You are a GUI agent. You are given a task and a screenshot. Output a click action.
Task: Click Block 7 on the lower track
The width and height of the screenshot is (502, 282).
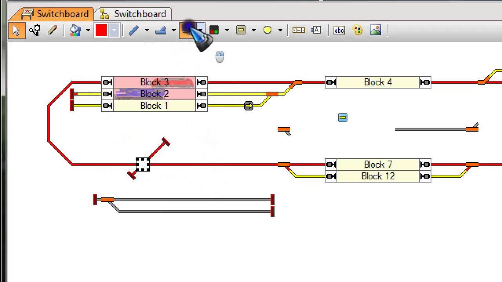coord(378,164)
